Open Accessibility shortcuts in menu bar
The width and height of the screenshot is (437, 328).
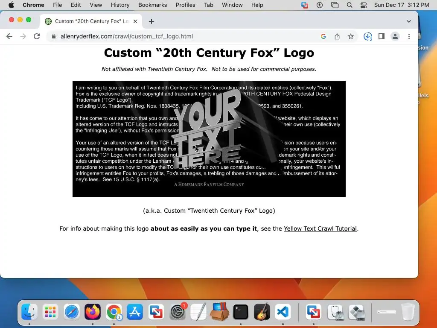[319, 5]
